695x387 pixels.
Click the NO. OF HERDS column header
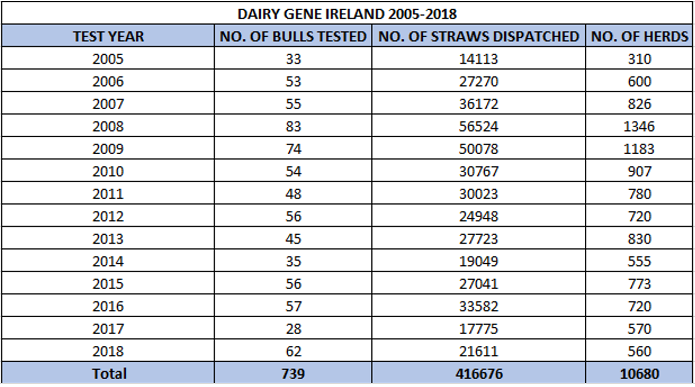click(x=639, y=36)
